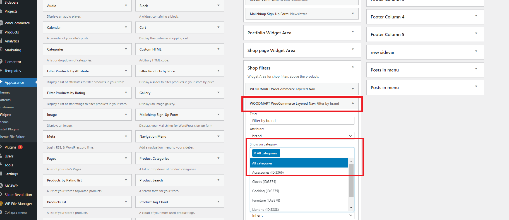Expand the available Mailchimp Sign-Up Form widget
Screen dimensions: 509x220
point(218,114)
